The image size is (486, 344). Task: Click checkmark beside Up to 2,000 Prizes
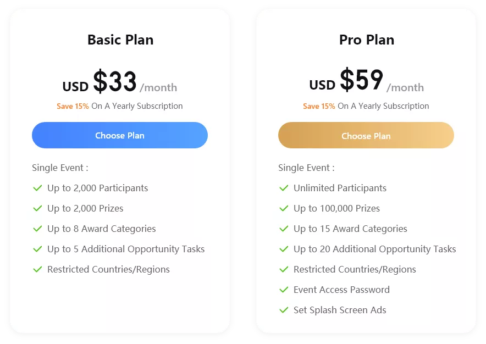click(x=37, y=208)
